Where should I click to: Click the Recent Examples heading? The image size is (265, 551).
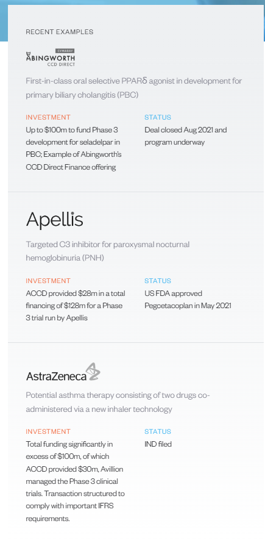click(x=60, y=32)
